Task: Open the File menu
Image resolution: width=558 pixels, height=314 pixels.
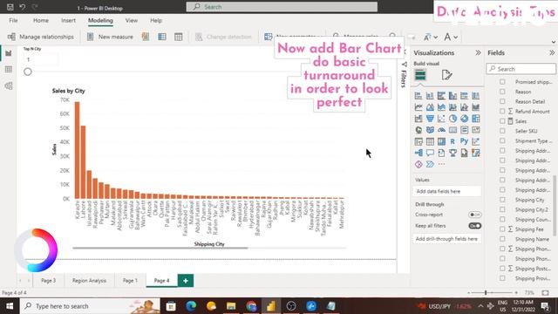Action: [14, 21]
